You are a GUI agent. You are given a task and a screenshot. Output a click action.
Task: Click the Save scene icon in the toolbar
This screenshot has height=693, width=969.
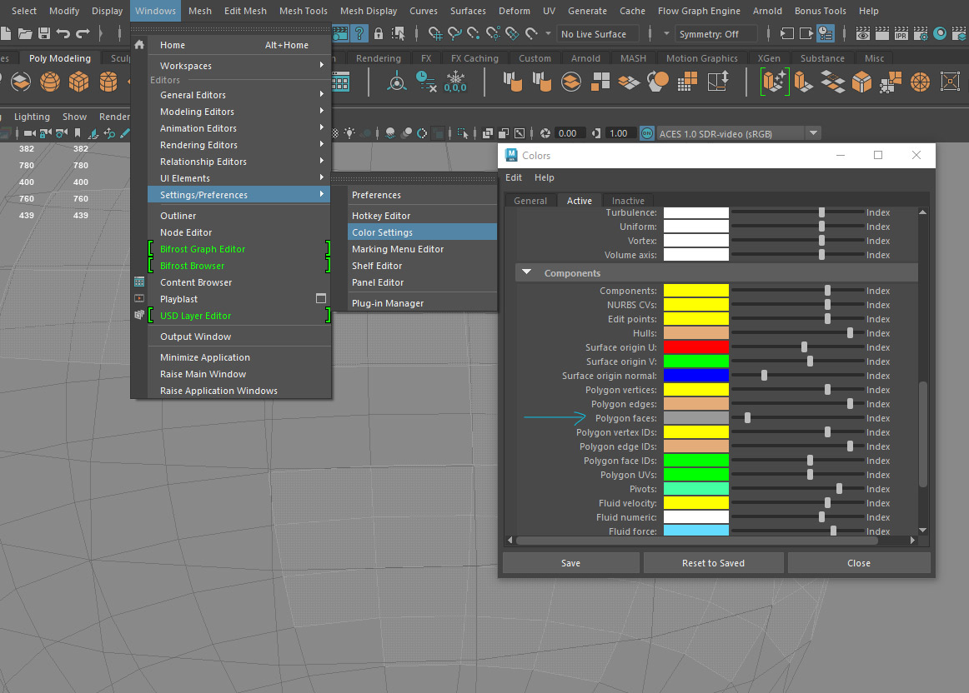coord(44,34)
